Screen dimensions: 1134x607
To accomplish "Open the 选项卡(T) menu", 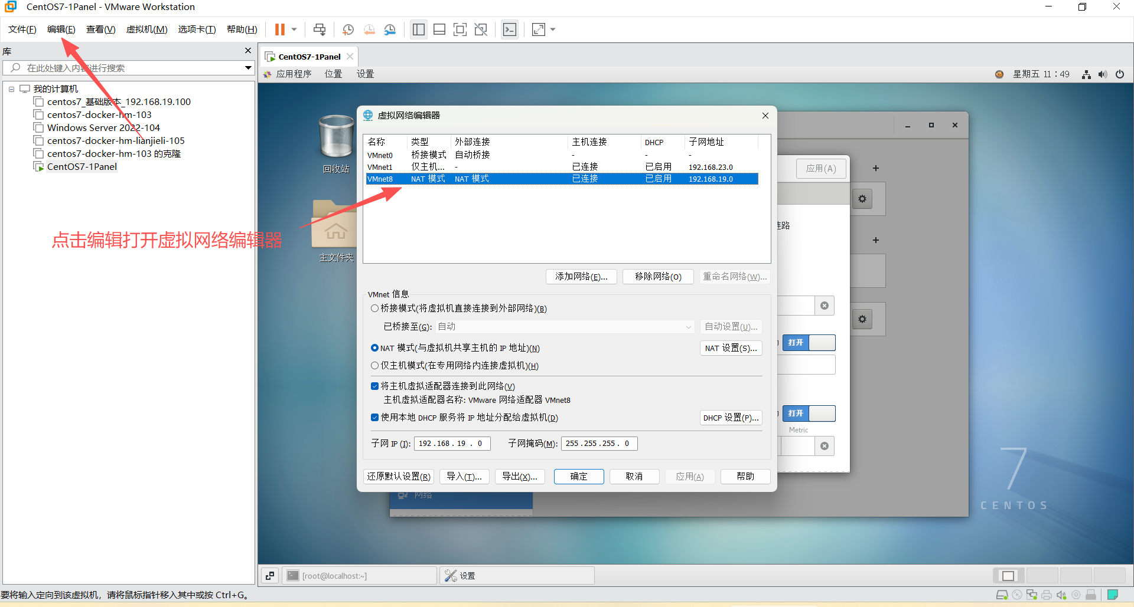I will pyautogui.click(x=197, y=29).
